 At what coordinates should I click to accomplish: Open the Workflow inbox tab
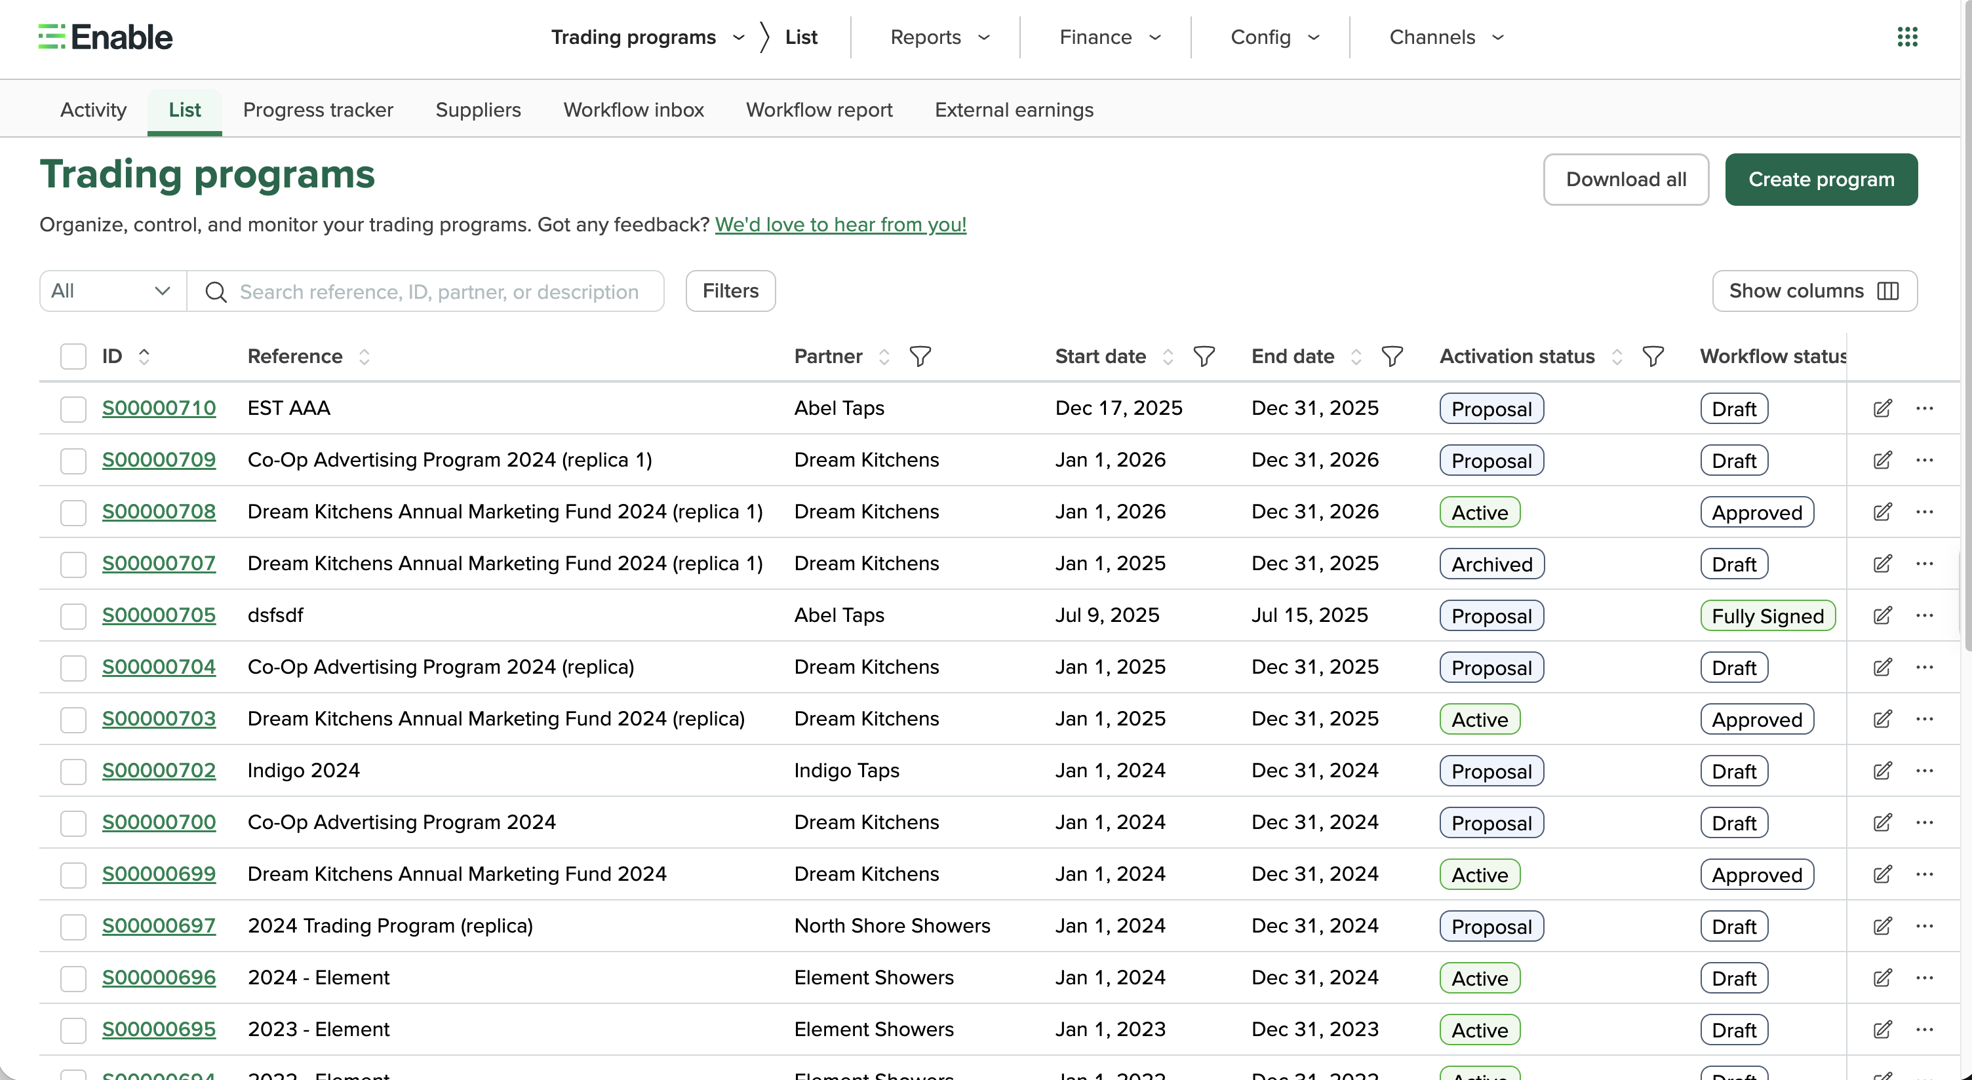(633, 110)
